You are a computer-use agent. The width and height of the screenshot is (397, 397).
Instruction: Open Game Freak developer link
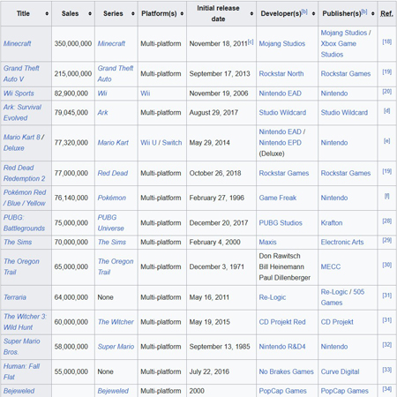(278, 198)
